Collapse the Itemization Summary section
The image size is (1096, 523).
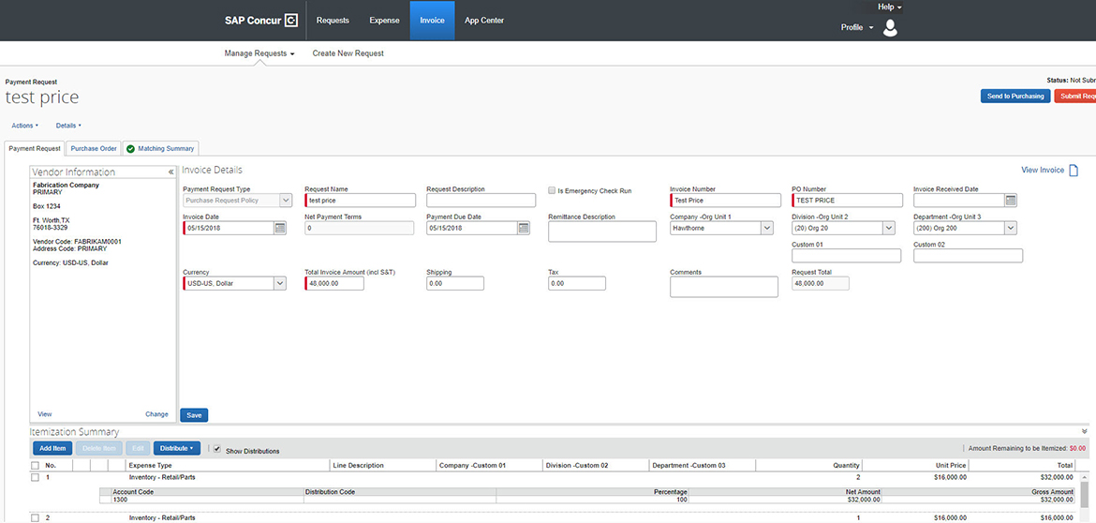tap(1084, 432)
